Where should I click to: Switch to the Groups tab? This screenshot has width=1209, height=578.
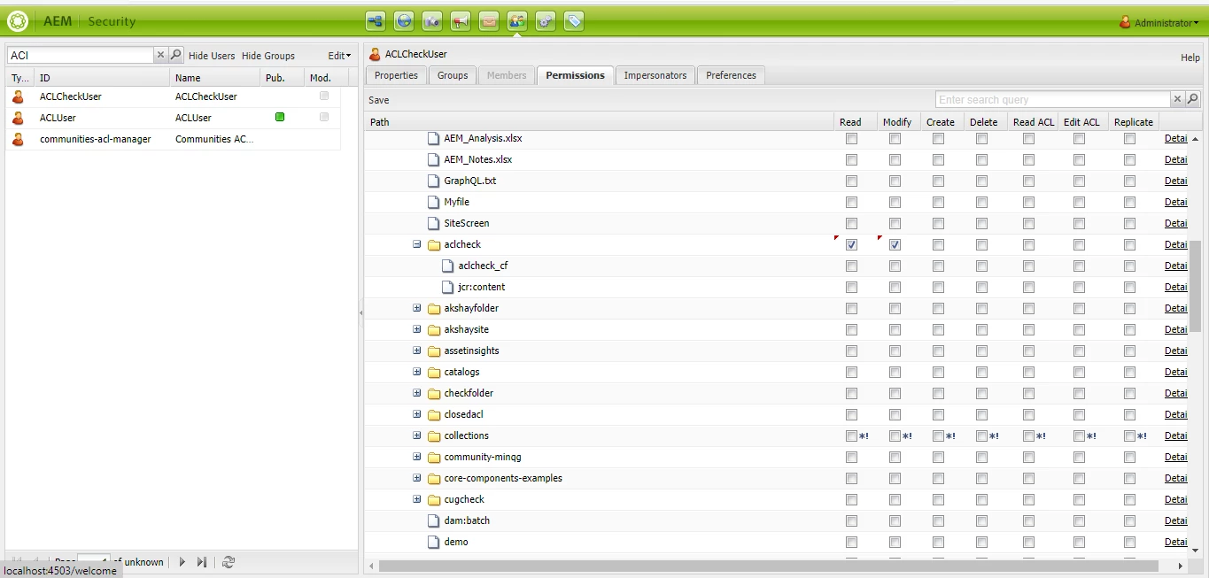453,75
